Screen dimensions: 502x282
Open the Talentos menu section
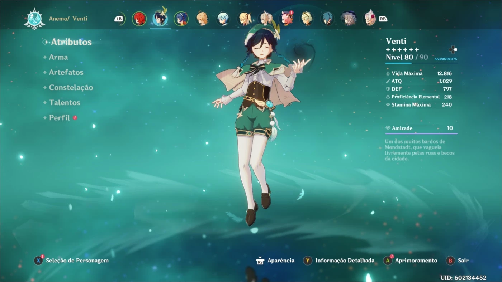click(65, 103)
